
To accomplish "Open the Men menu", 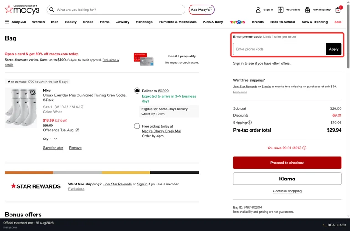I will click(x=55, y=22).
